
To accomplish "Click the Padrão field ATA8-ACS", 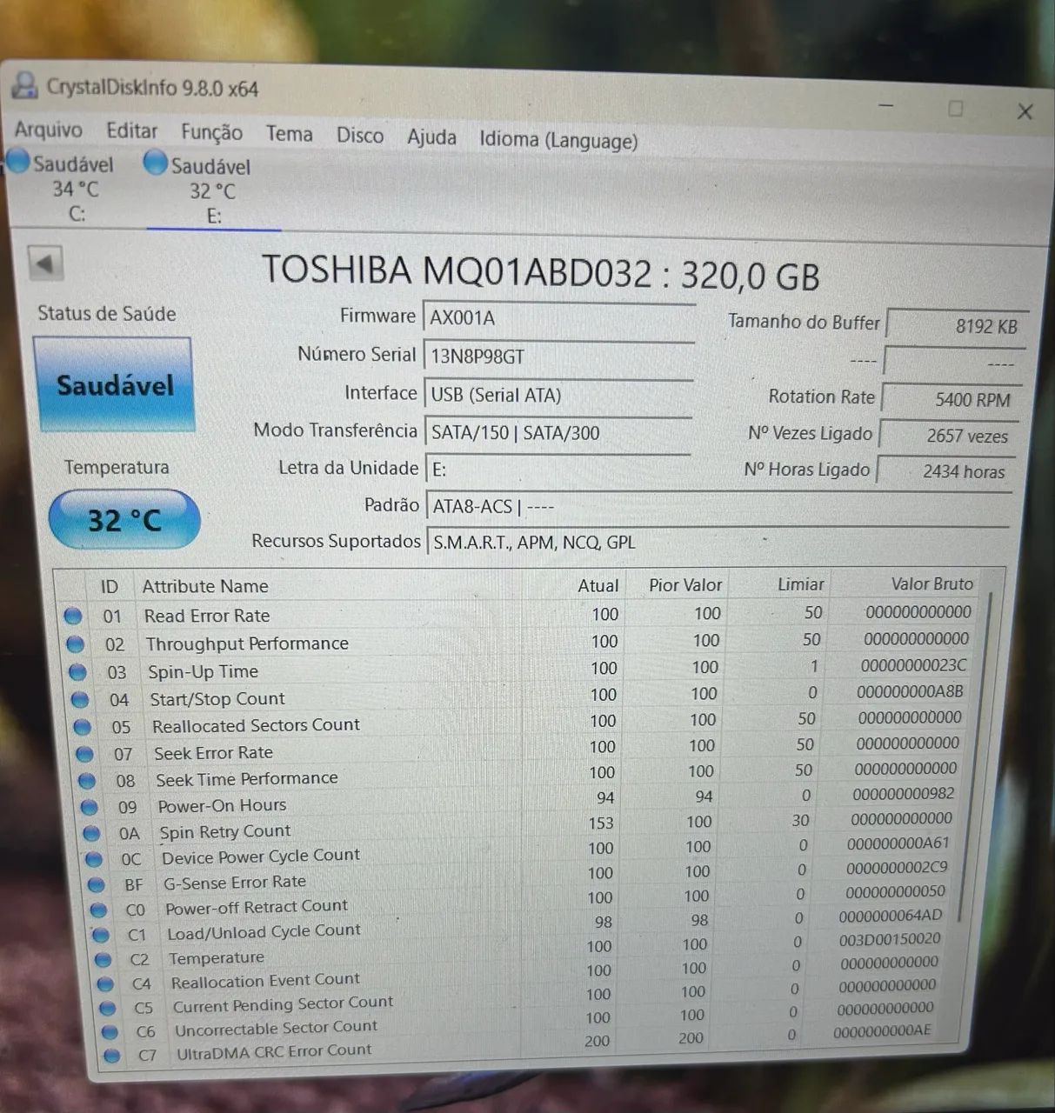I will tap(718, 507).
